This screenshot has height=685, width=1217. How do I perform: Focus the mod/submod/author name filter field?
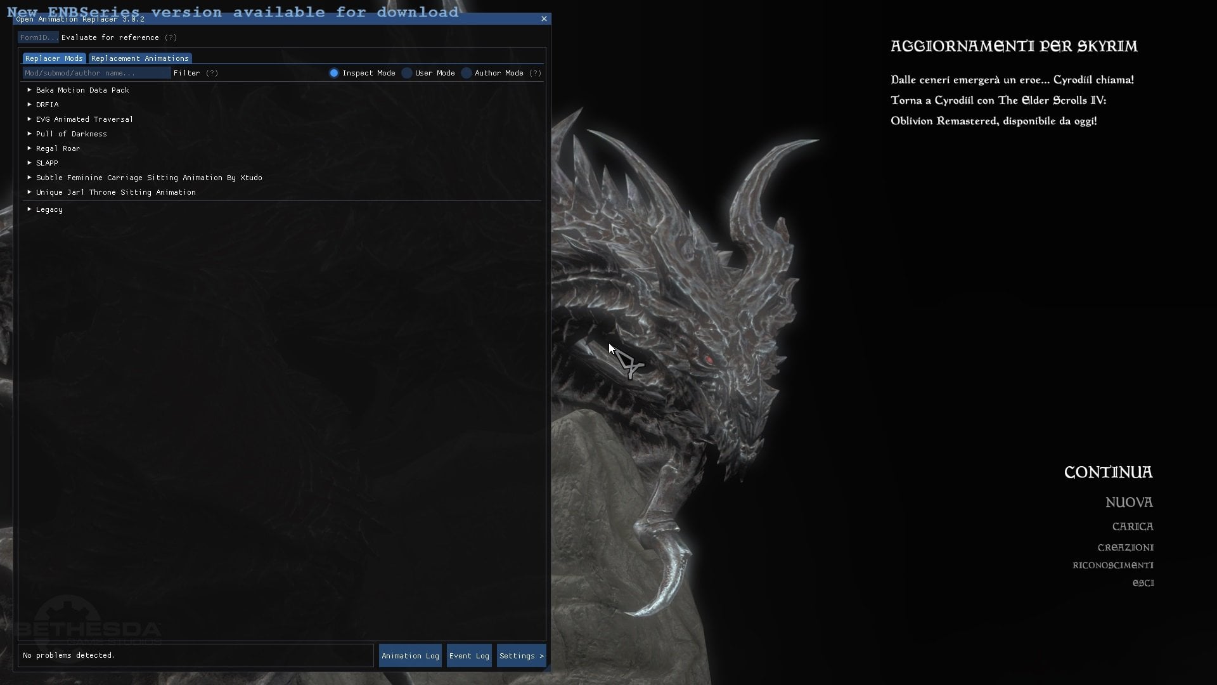[x=96, y=73]
